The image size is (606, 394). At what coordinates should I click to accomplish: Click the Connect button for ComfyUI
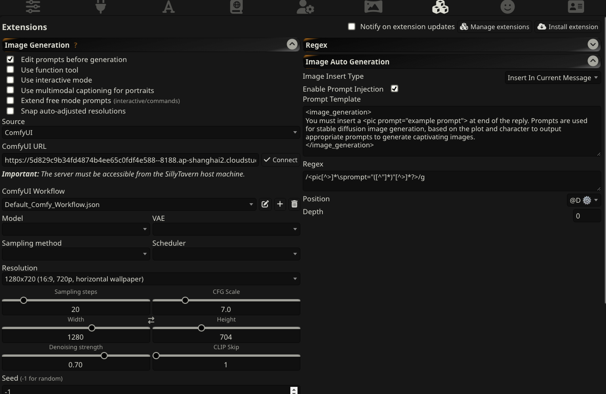click(280, 160)
